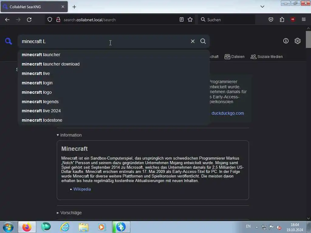Choose suggestion minecraft legends

(114, 102)
